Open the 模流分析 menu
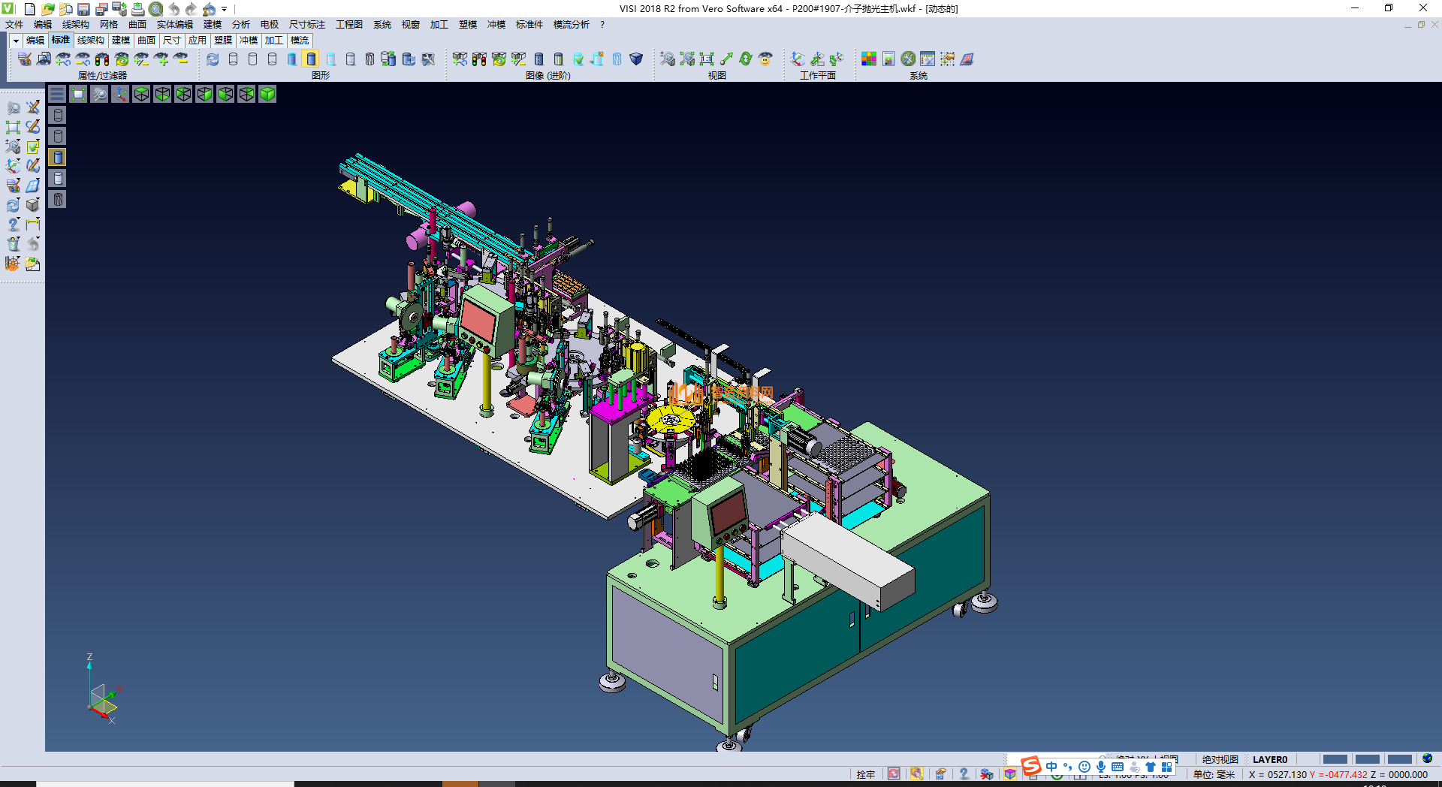The height and width of the screenshot is (787, 1442). point(571,25)
